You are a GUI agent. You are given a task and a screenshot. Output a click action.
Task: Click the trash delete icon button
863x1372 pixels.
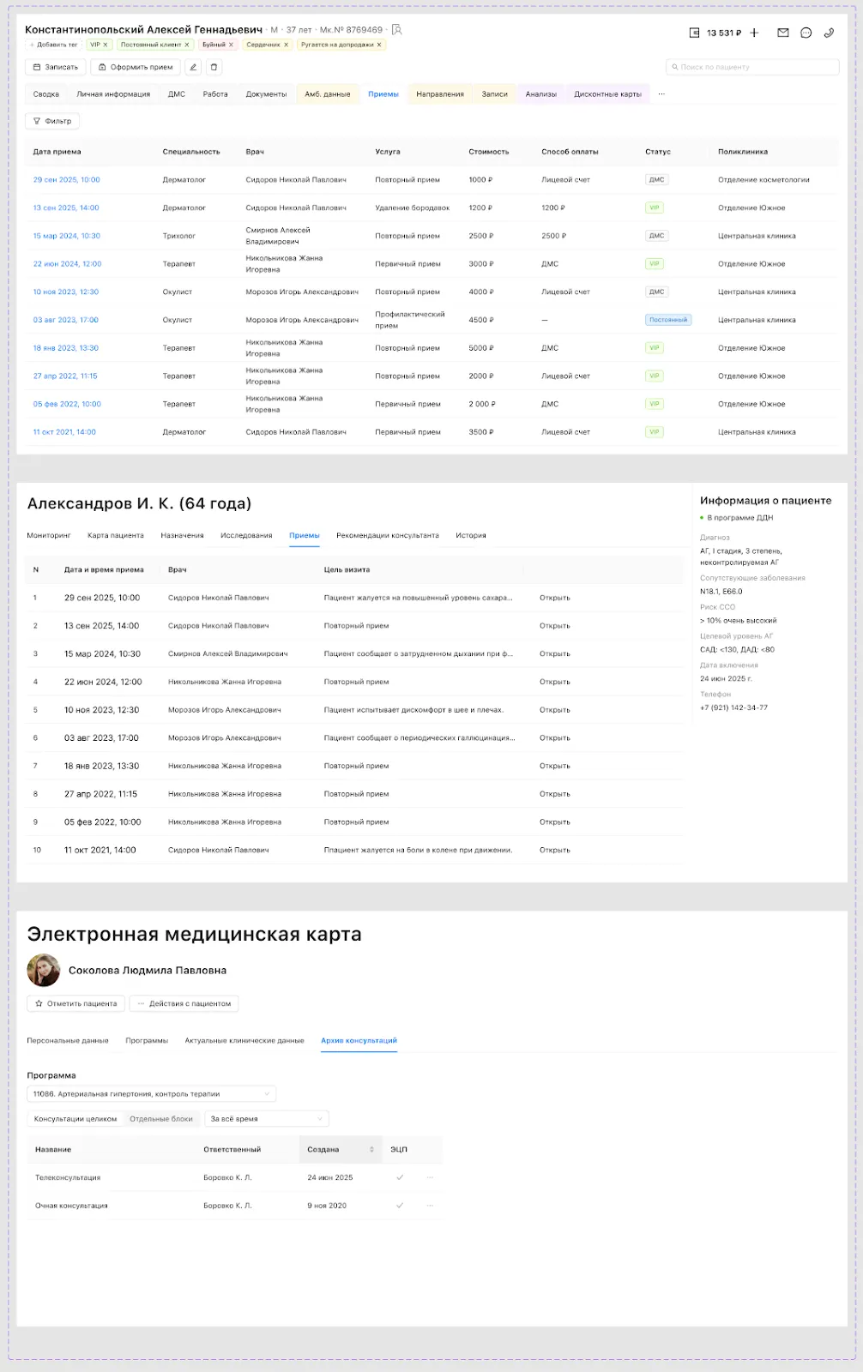click(x=214, y=67)
